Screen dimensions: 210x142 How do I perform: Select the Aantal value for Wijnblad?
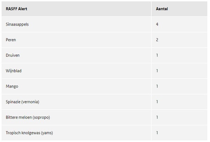point(157,71)
